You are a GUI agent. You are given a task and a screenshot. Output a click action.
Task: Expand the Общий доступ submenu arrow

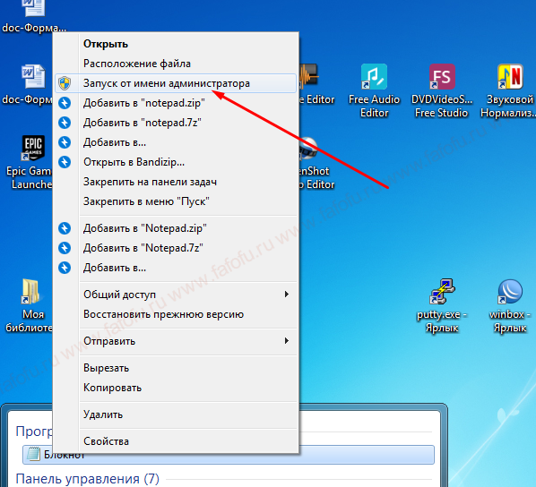pos(287,294)
